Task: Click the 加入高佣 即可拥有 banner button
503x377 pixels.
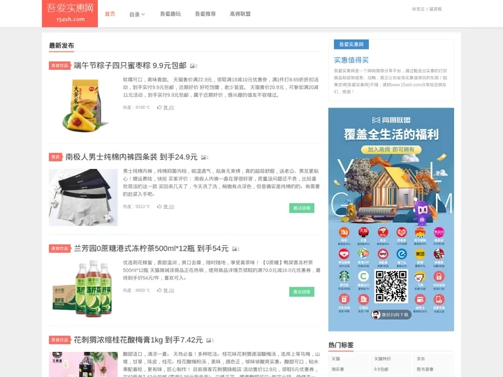Action: pos(391,149)
